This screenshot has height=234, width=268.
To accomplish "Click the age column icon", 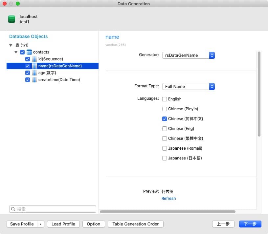I will [34, 73].
